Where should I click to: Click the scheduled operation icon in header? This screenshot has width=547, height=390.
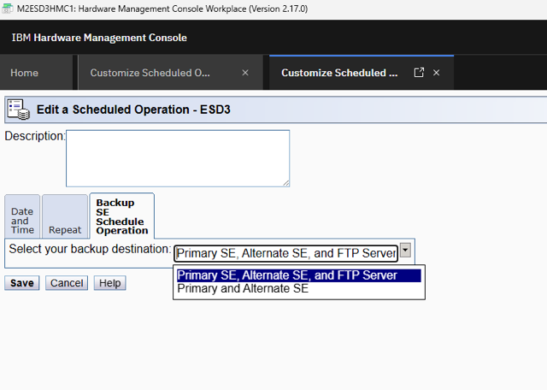point(17,109)
